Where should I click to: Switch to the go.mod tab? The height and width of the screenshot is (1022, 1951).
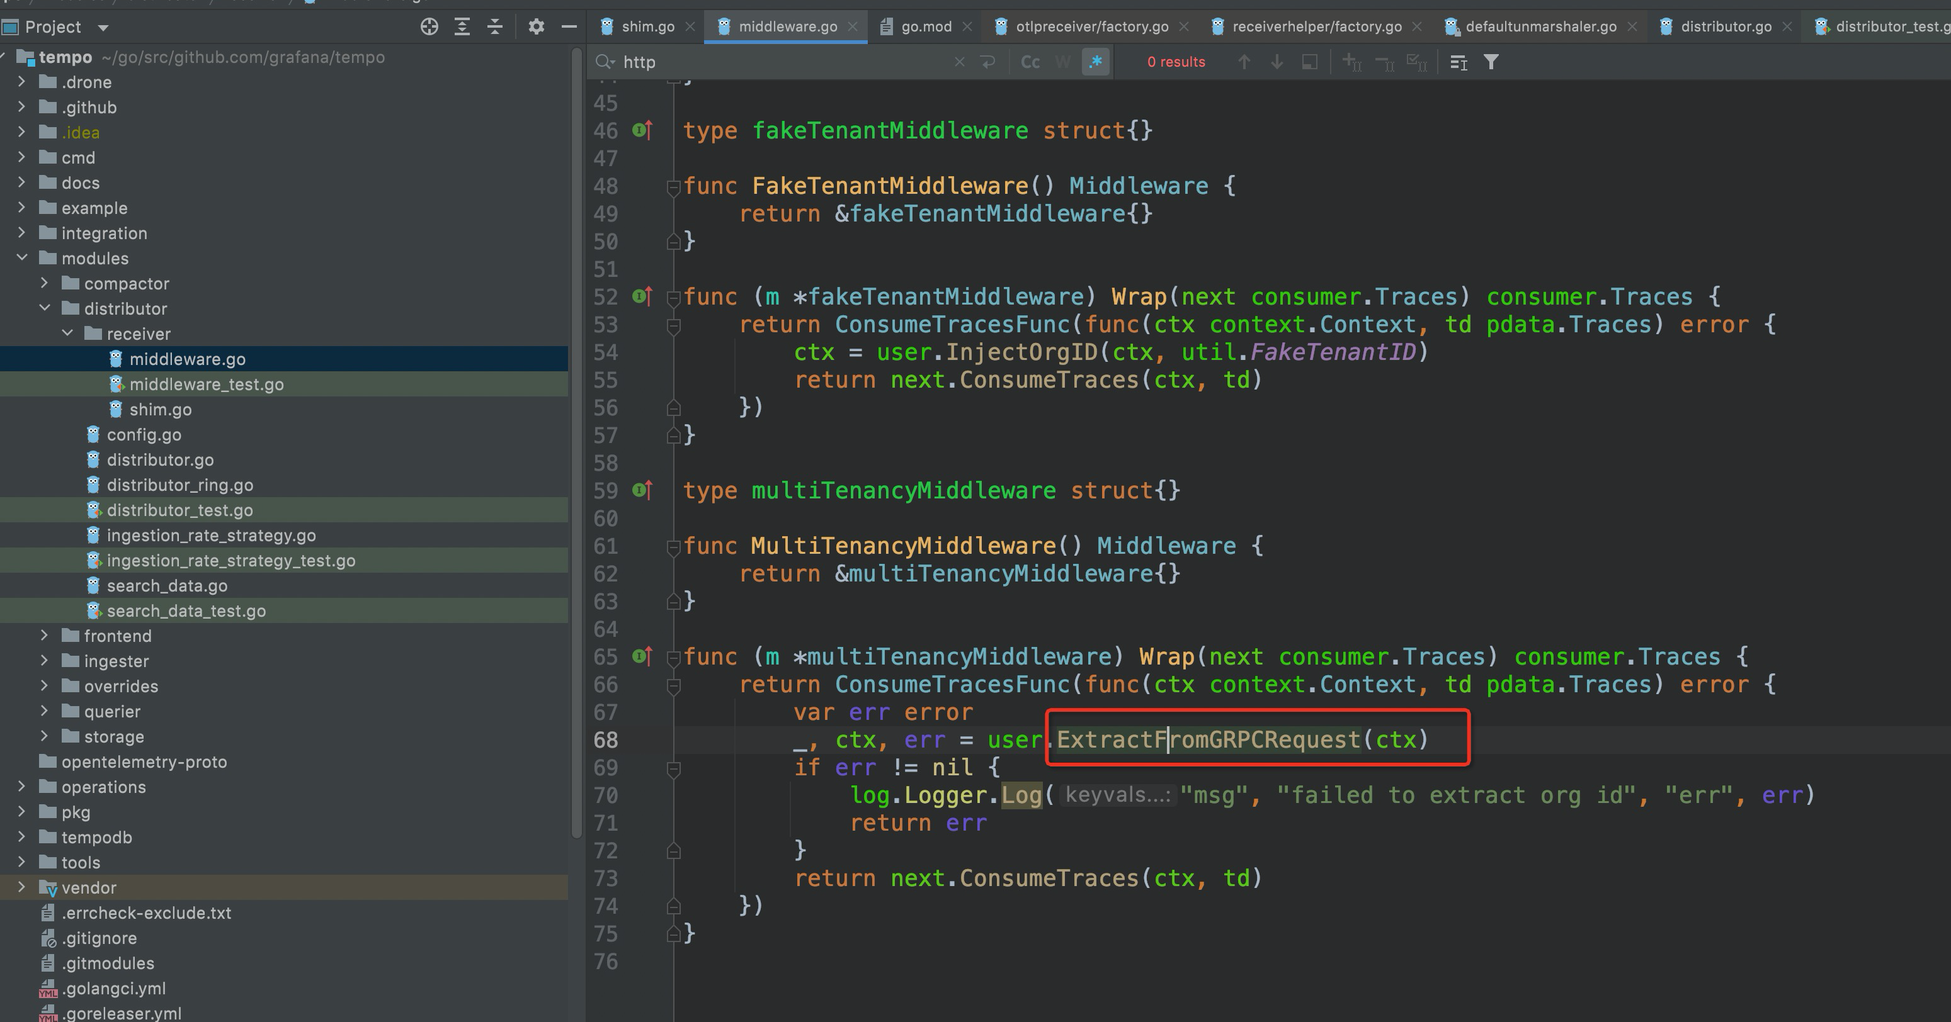[926, 26]
